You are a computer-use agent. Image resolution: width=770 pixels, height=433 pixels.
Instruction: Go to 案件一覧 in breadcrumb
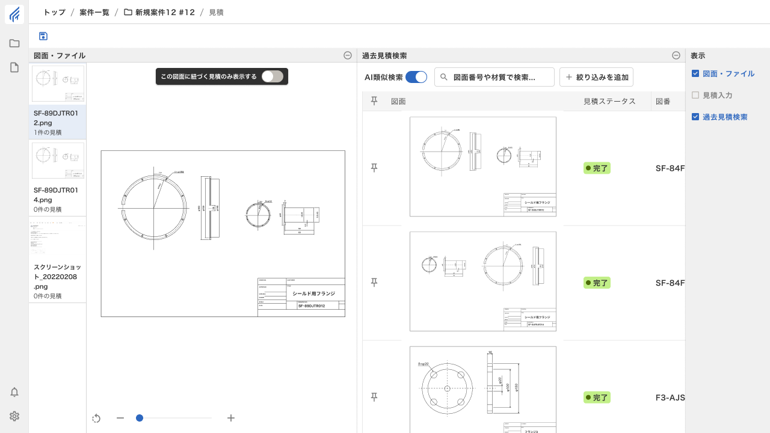(94, 12)
